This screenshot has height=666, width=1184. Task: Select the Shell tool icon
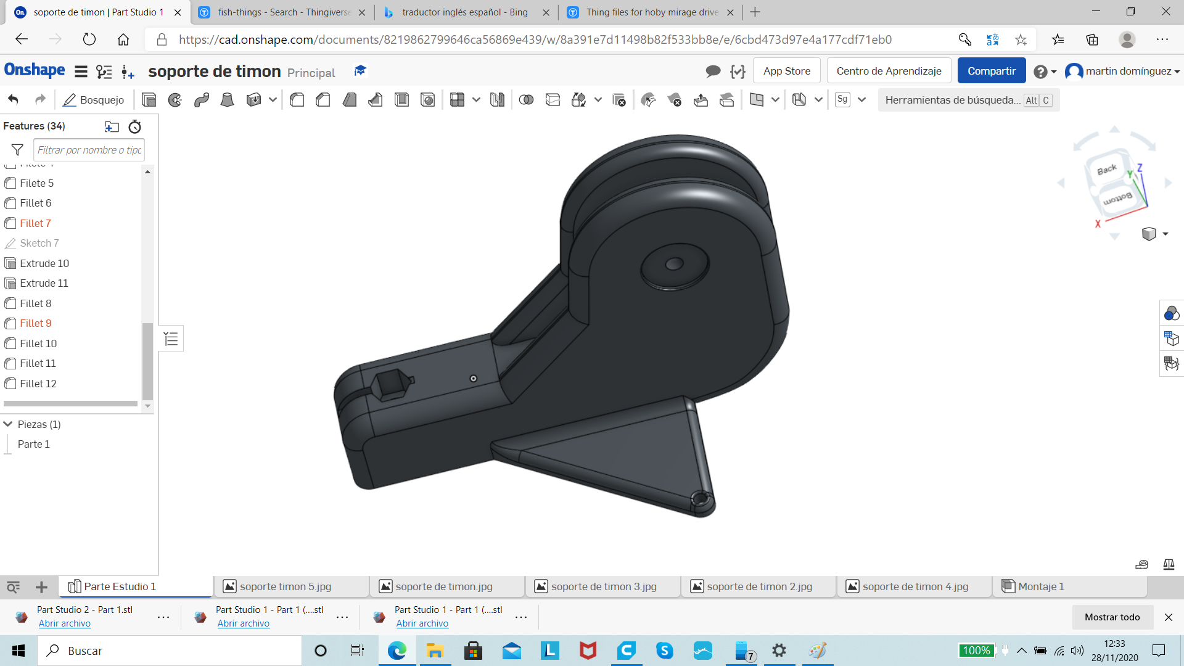tap(402, 99)
